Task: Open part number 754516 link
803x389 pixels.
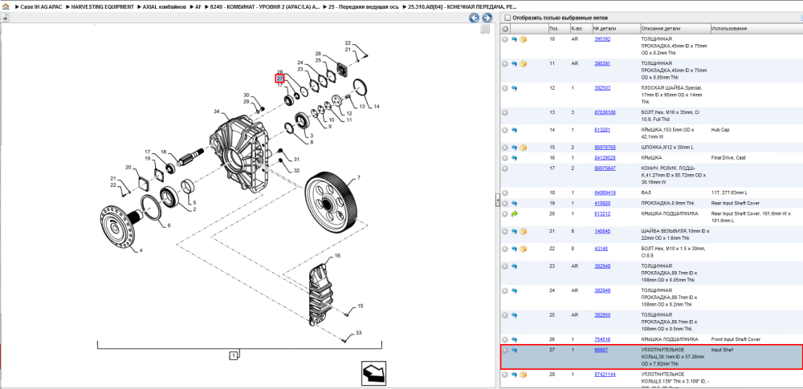Action: coord(602,339)
